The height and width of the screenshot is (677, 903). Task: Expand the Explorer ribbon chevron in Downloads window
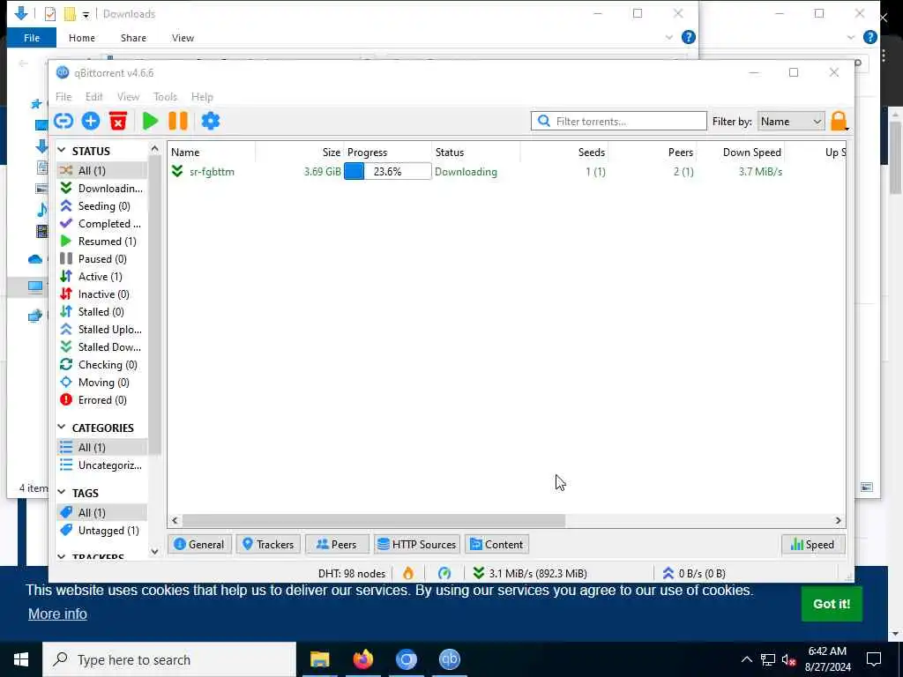pos(668,37)
